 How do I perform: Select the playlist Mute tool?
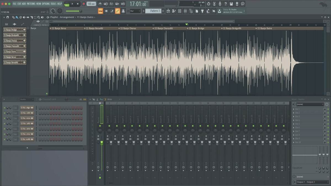coord(24,17)
